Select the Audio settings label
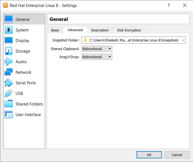 (x=21, y=62)
